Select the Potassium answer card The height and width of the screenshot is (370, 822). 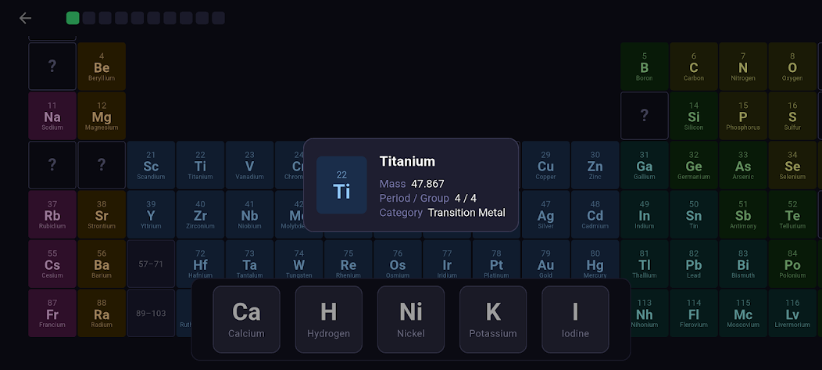493,318
